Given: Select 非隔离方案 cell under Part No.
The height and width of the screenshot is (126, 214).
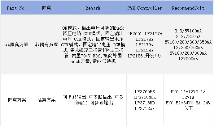Looking at the screenshot, I should coord(17,45).
